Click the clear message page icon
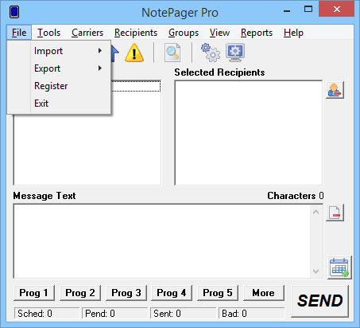The height and width of the screenshot is (328, 360). coord(335,213)
